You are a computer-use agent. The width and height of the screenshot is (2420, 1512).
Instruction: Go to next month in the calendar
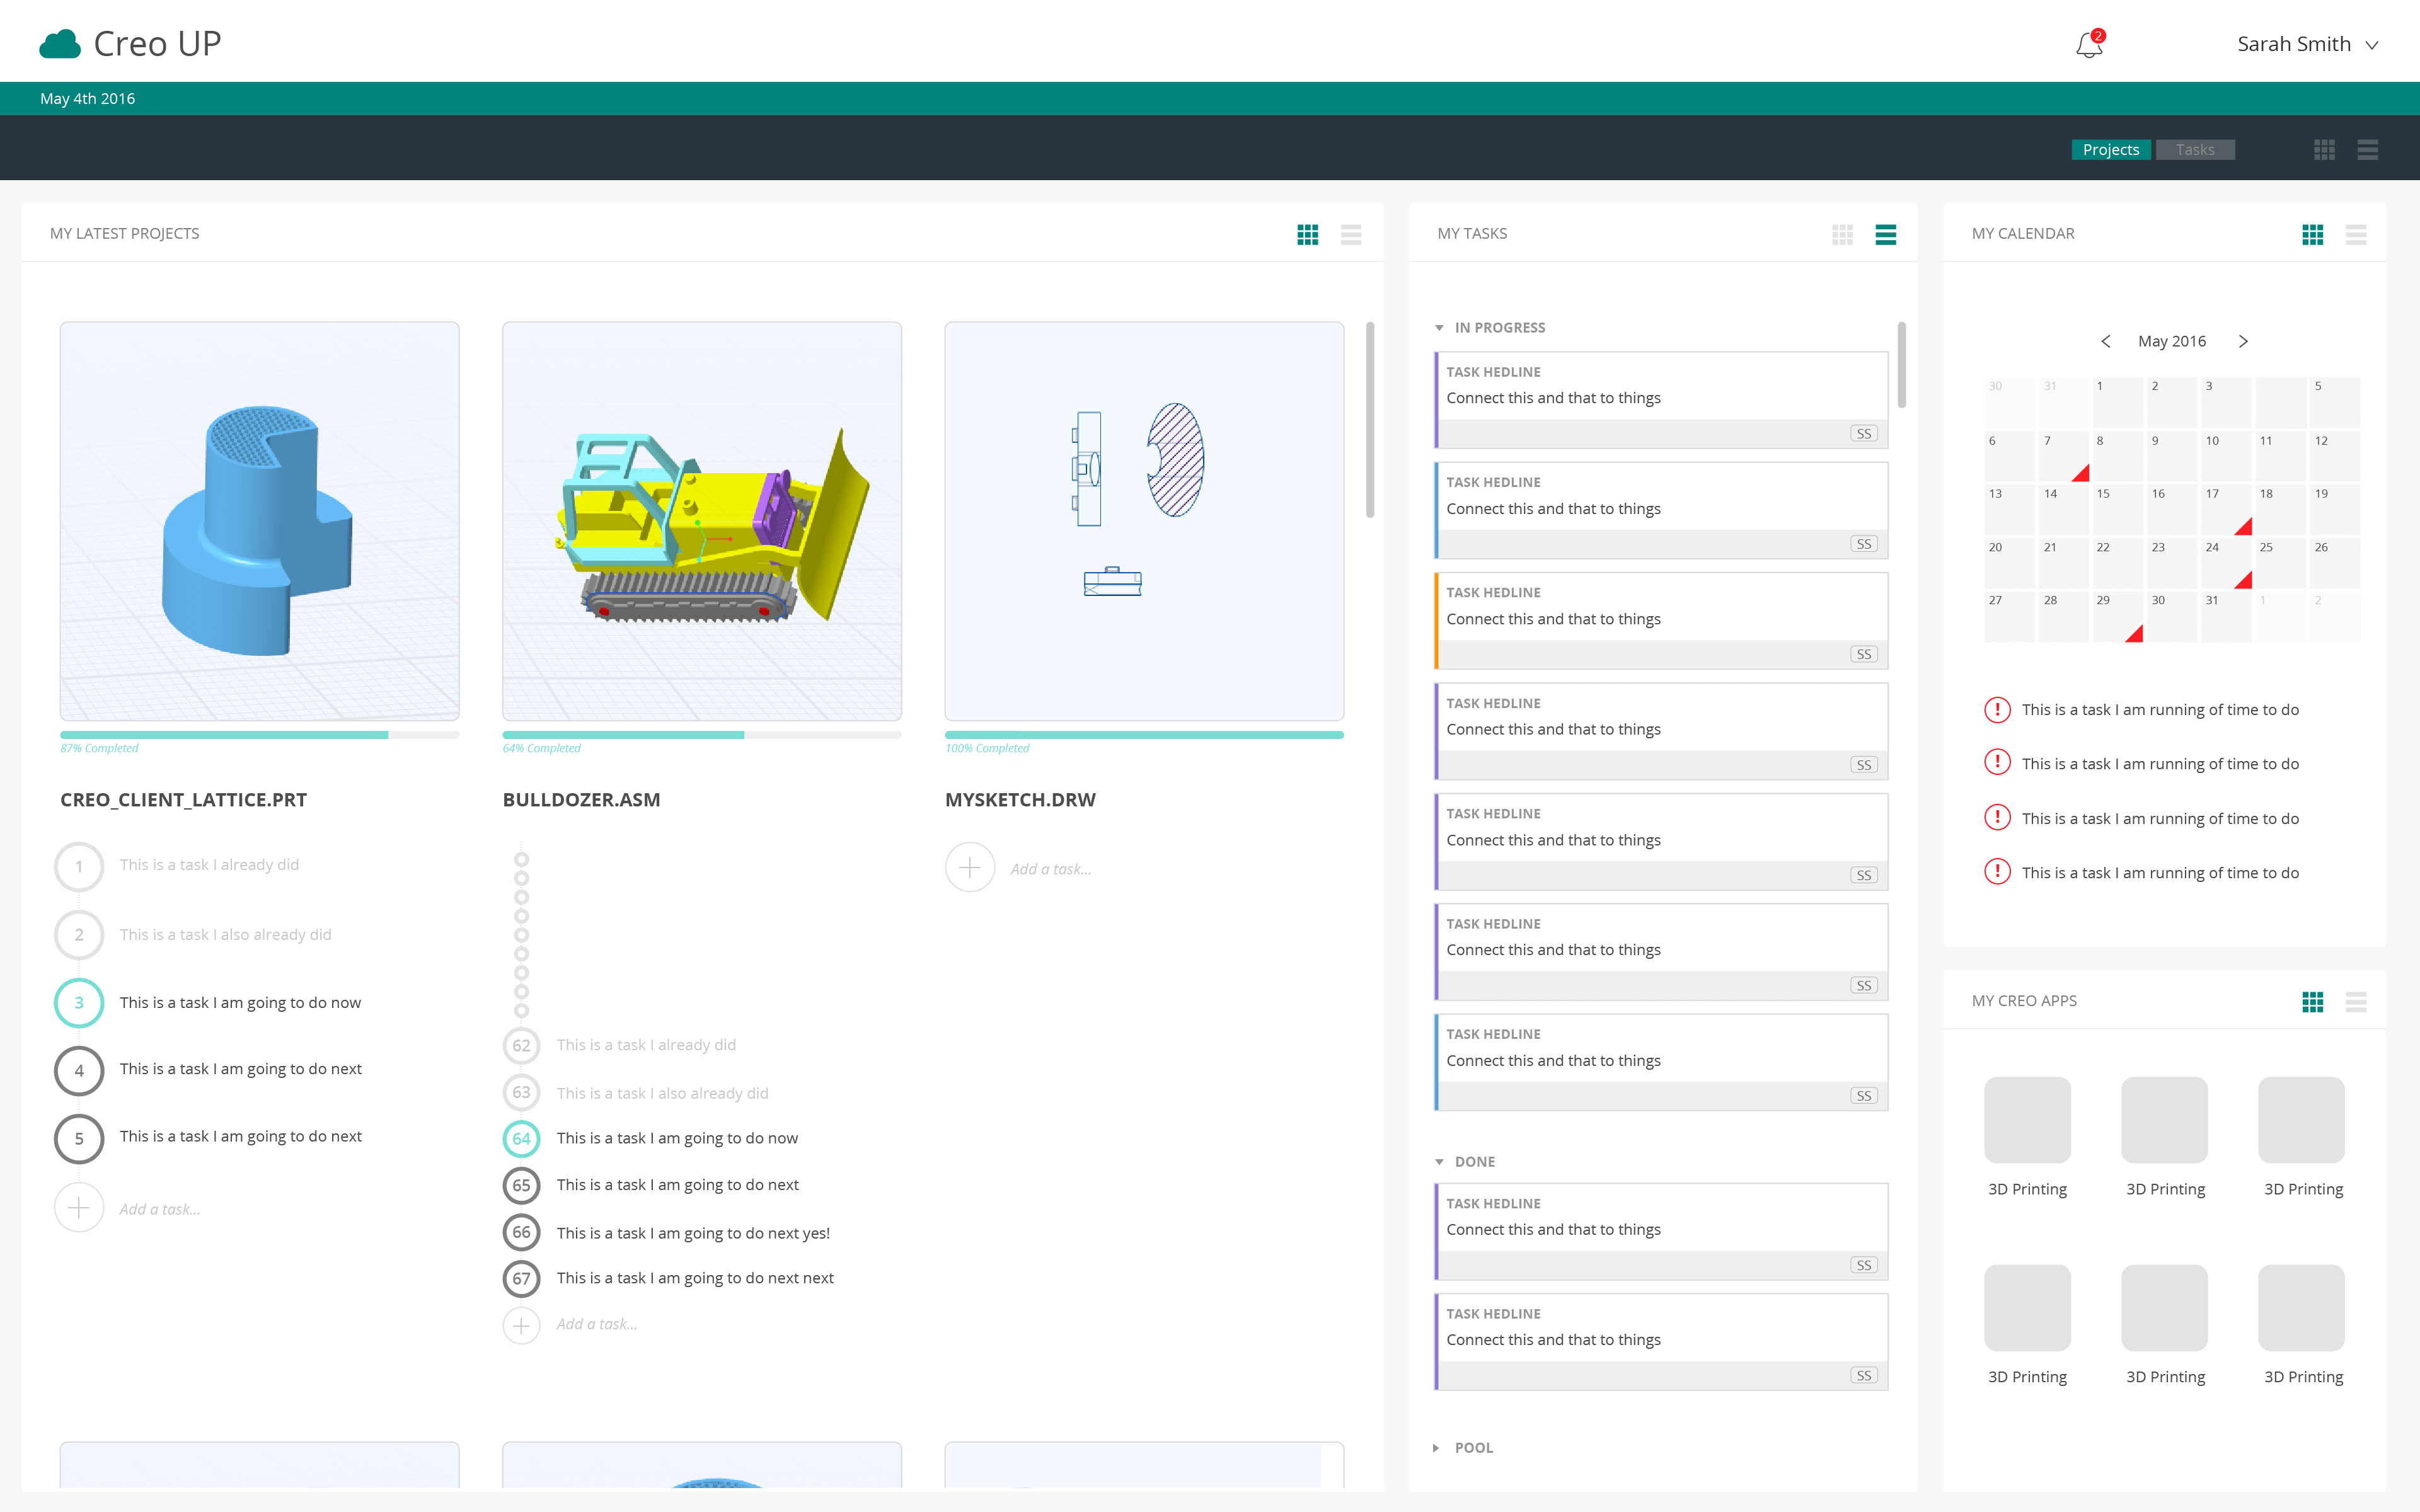(x=2244, y=341)
